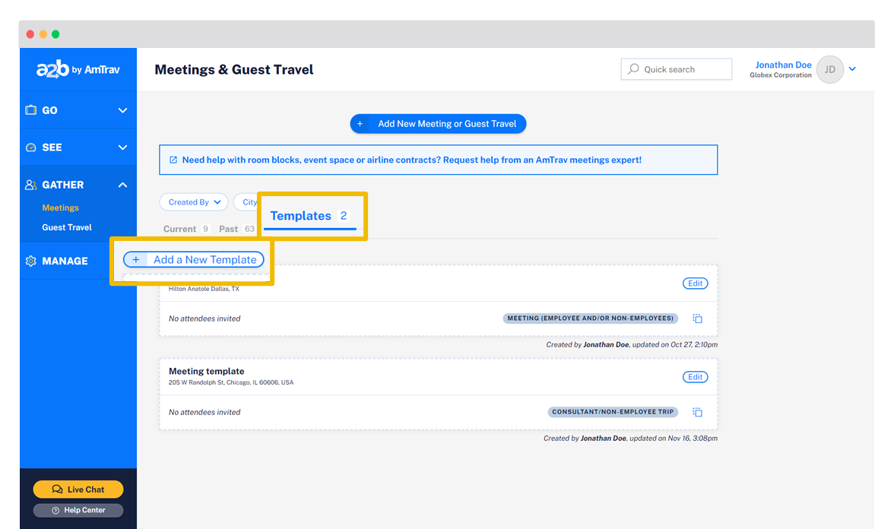Switch to the Past meetings tab
The height and width of the screenshot is (529, 894).
[x=228, y=228]
